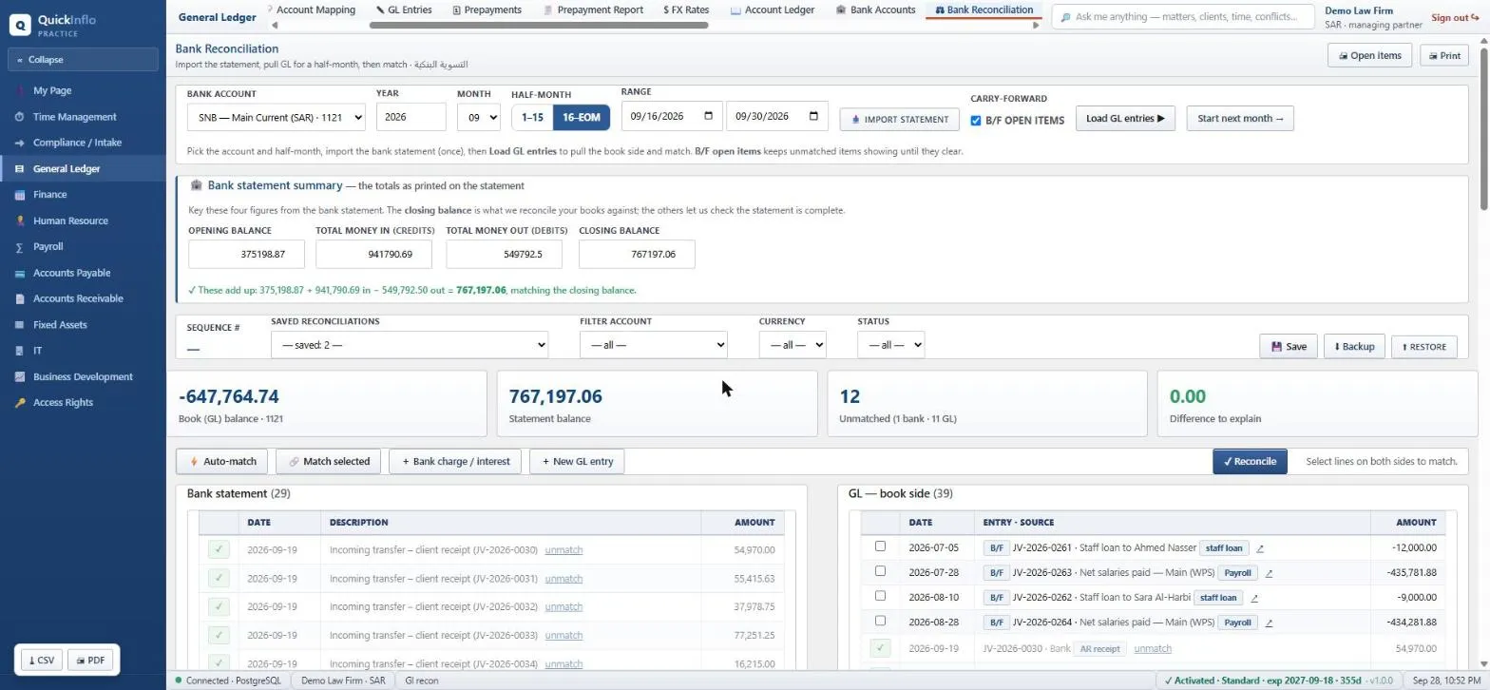Edit B/F entry JV-2026-0261 pencil icon
The width and height of the screenshot is (1490, 690).
point(1260,548)
